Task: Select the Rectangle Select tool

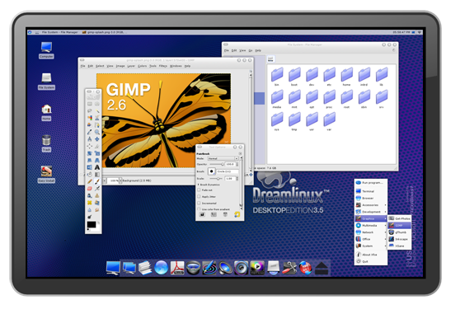Action: (90, 104)
